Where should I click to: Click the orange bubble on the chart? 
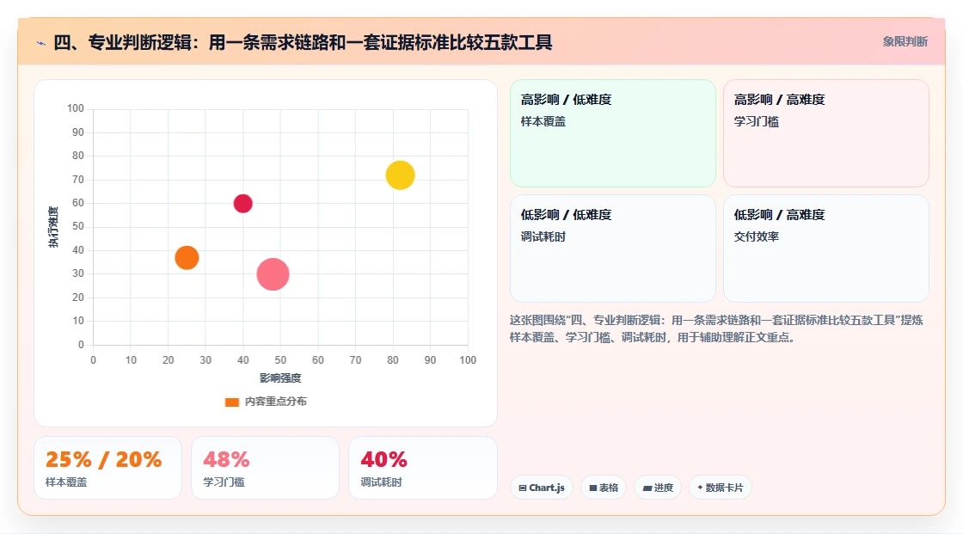[187, 257]
